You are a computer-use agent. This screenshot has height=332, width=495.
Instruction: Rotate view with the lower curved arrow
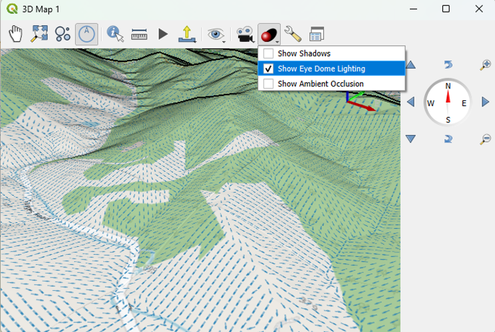point(448,139)
